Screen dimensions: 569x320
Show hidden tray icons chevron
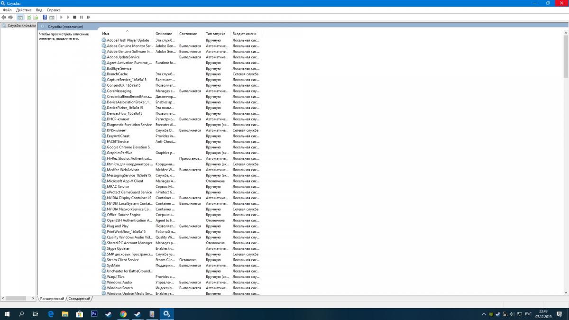click(x=484, y=314)
